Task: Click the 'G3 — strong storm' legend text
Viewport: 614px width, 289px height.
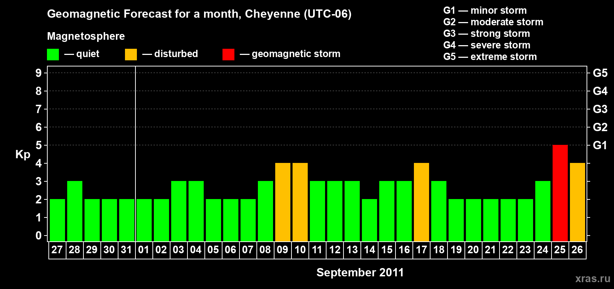Action: [x=487, y=34]
